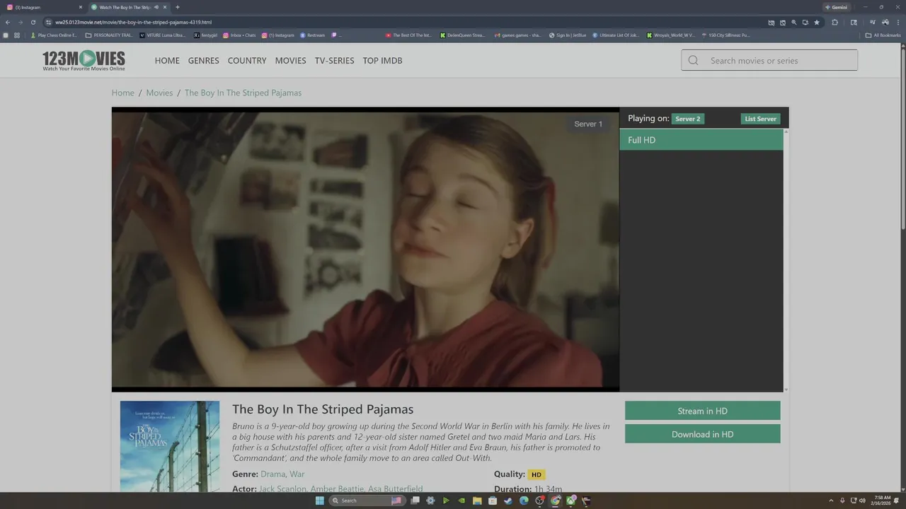906x509 pixels.
Task: Open the VITURE Luma Ultra bookmark
Action: (x=163, y=35)
